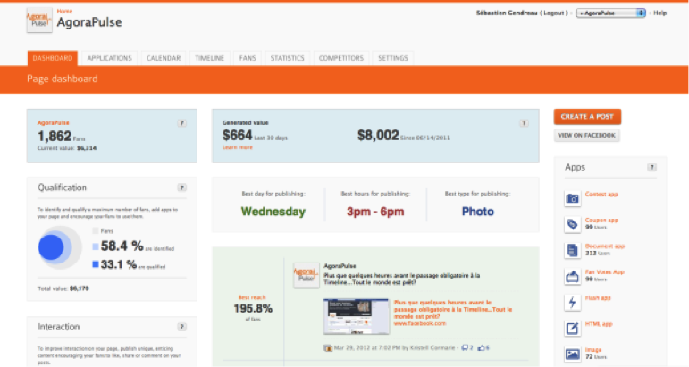Open the Applications tab

point(109,58)
